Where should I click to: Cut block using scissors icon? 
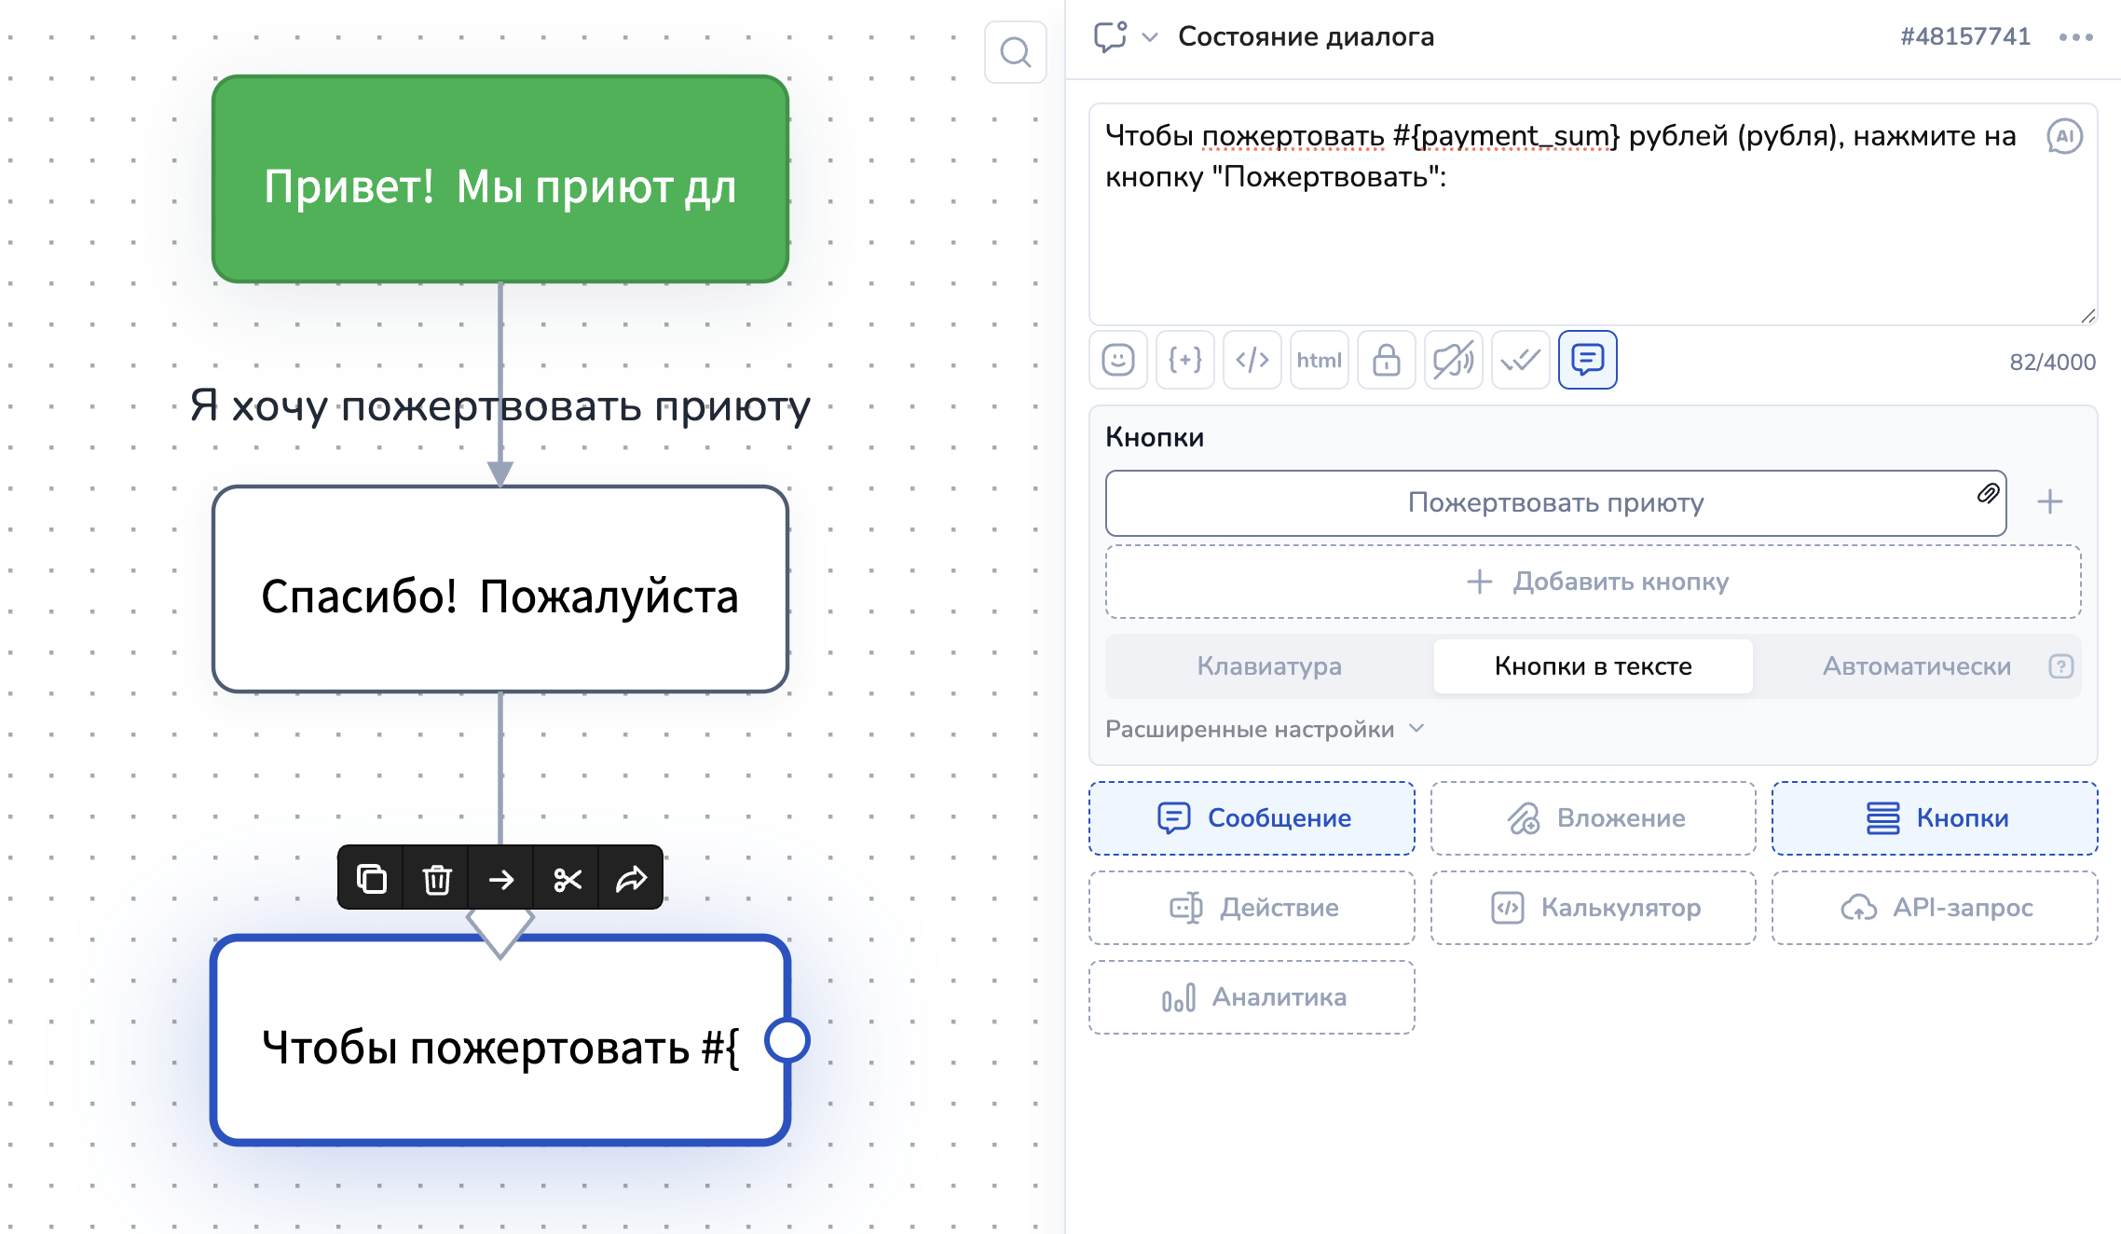point(567,878)
